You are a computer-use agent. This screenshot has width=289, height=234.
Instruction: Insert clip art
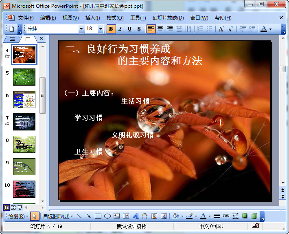point(154,216)
